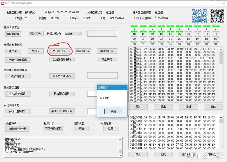The width and height of the screenshot is (227, 162).
Task: Click the 卡号写入侦测器 button
Action: click(x=62, y=76)
